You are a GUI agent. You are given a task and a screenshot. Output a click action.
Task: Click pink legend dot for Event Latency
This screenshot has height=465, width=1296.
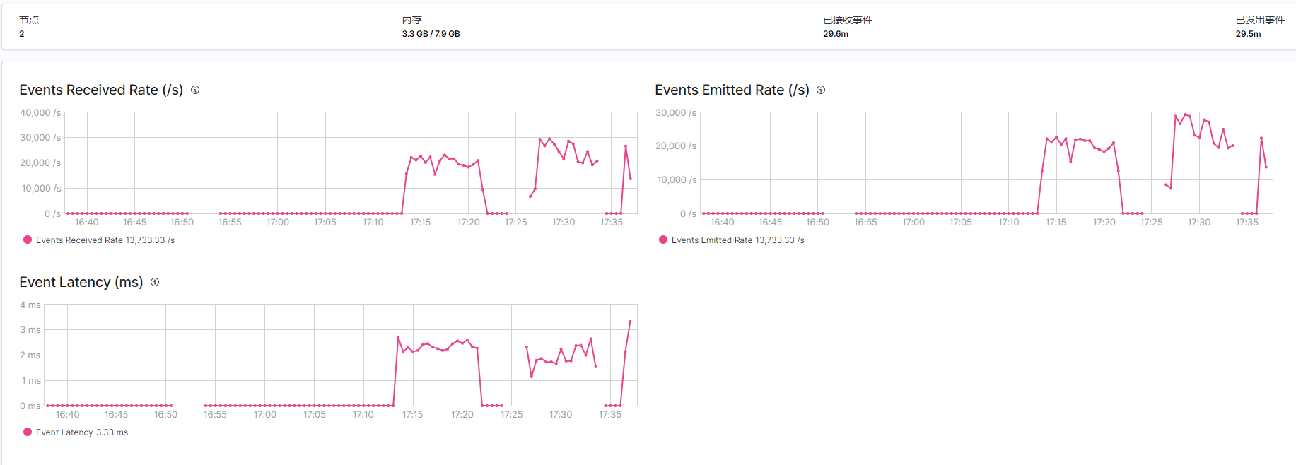tap(28, 432)
